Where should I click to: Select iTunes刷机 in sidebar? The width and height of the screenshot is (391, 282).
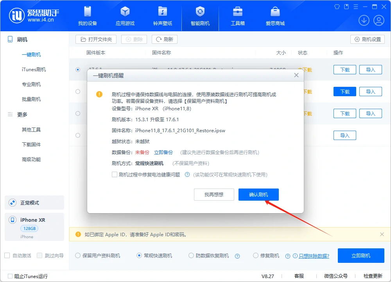click(34, 70)
